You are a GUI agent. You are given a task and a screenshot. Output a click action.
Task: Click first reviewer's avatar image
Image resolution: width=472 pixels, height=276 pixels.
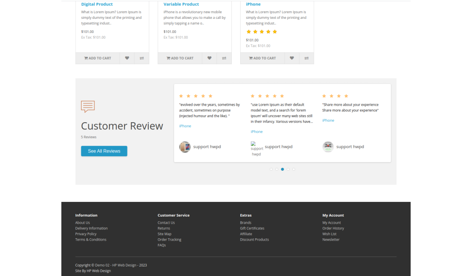point(185,147)
